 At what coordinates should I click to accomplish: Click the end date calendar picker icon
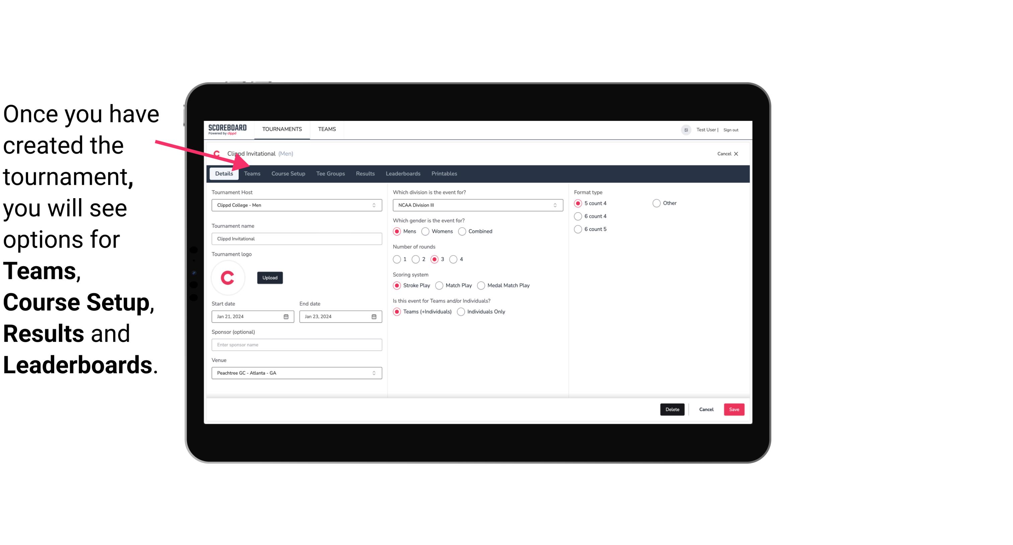[374, 316]
